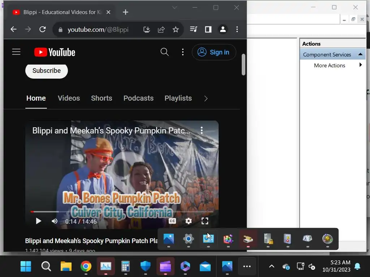
Task: Open video options on Pumpkin Patch player
Action: tap(202, 130)
